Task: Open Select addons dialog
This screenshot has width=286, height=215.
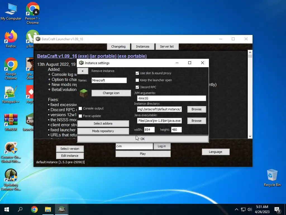Action: click(x=103, y=123)
